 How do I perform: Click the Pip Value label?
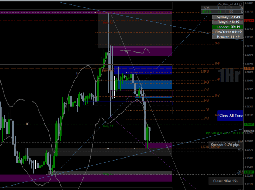click(225, 133)
